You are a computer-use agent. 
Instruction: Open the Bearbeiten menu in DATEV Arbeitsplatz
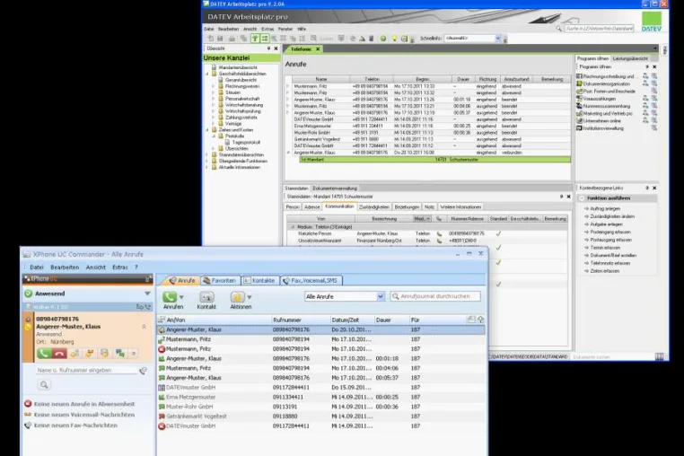[228, 29]
